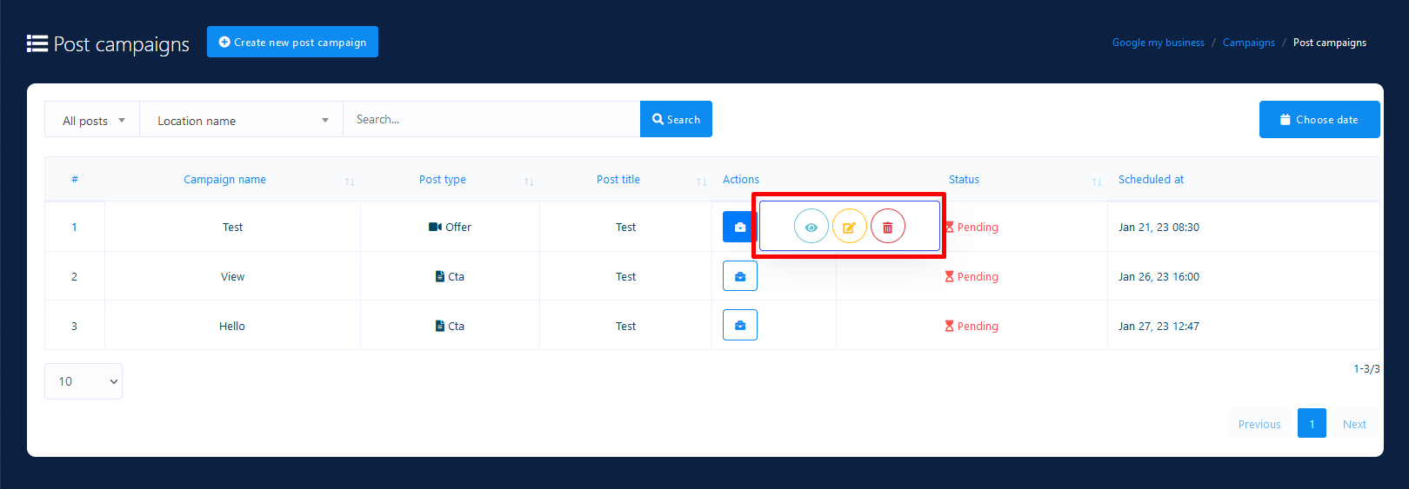This screenshot has height=489, width=1409.
Task: Open the rows-per-page dropdown showing 10
Action: (x=83, y=381)
